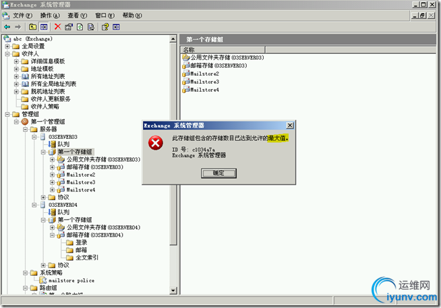The width and height of the screenshot is (441, 308).
Task: Expand the 协议 node under 03SERVER04
Action: [x=43, y=265]
